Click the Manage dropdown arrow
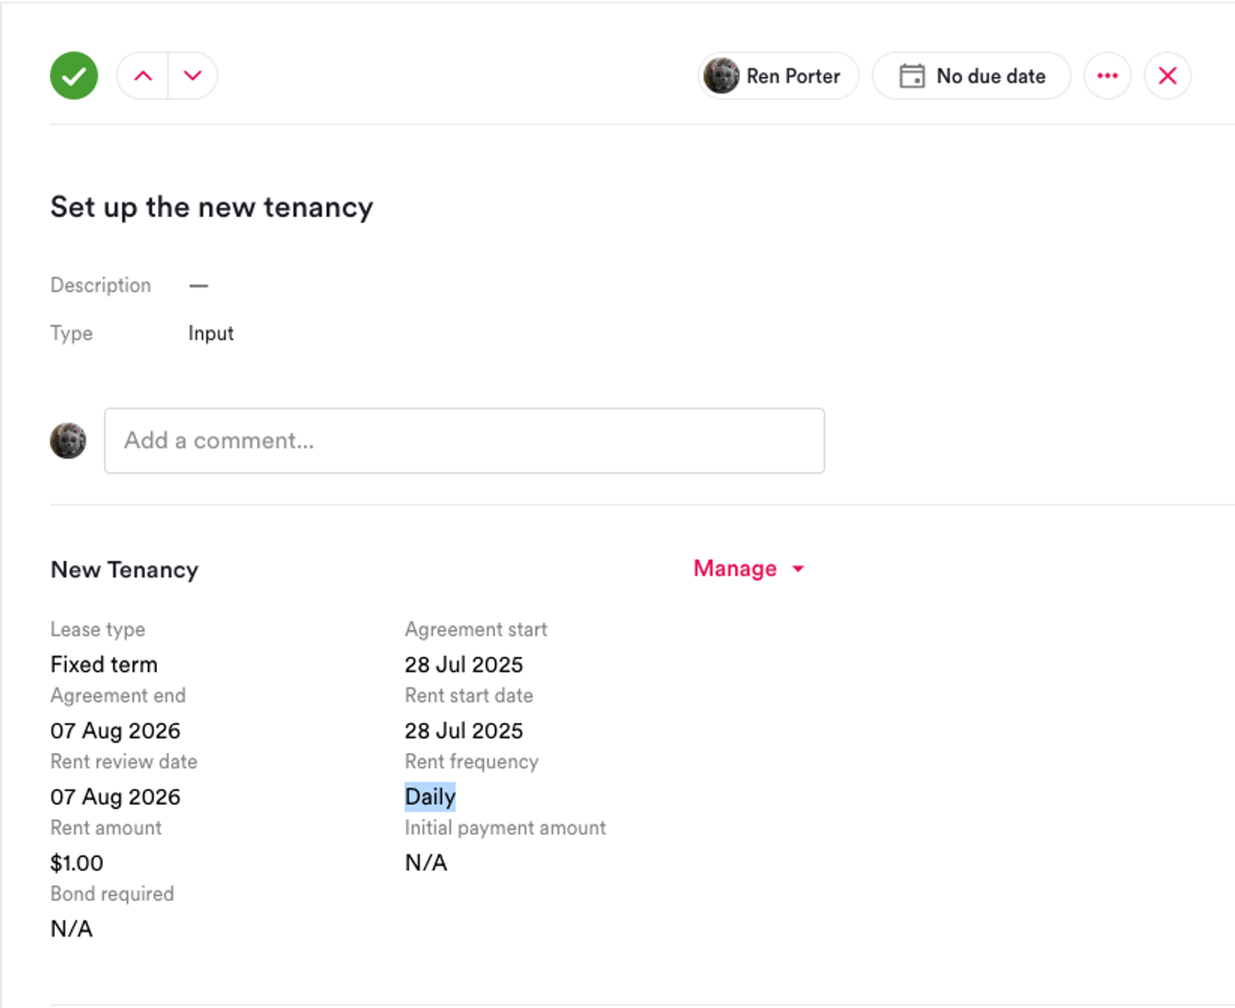 798,569
